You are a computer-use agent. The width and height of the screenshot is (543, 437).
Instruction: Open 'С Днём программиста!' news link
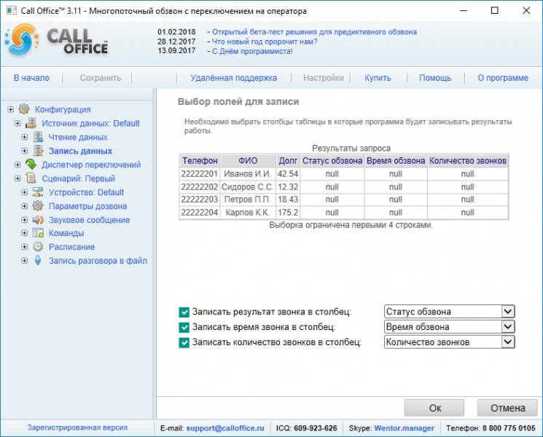click(x=252, y=51)
